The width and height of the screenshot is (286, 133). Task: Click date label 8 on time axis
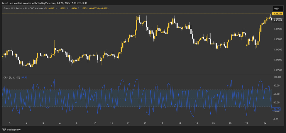click(77, 124)
